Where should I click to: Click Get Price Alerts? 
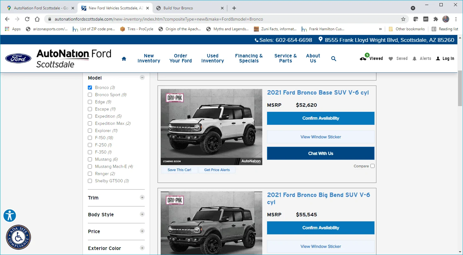217,170
